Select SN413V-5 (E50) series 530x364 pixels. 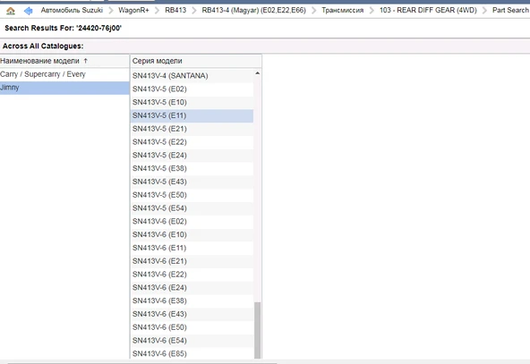192,195
